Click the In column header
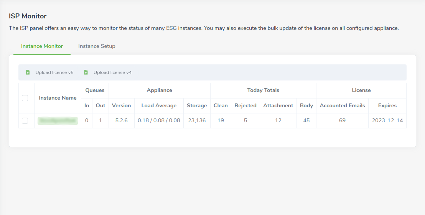The height and width of the screenshot is (215, 425). 87,105
